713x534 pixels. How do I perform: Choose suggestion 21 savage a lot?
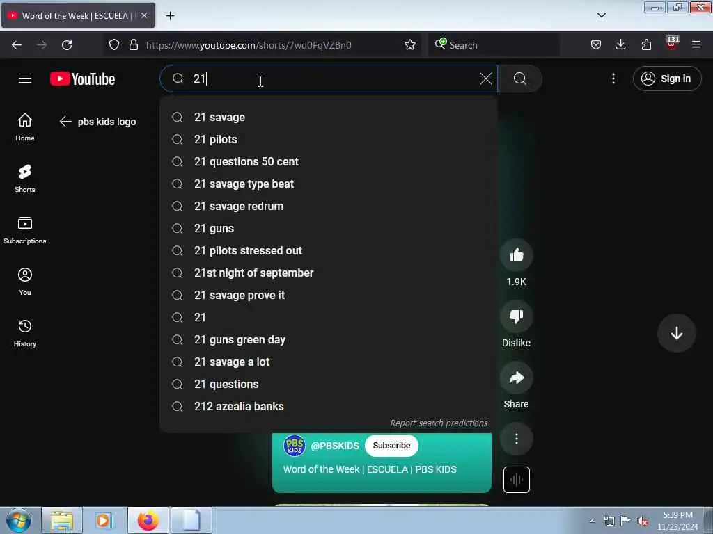[329, 362]
